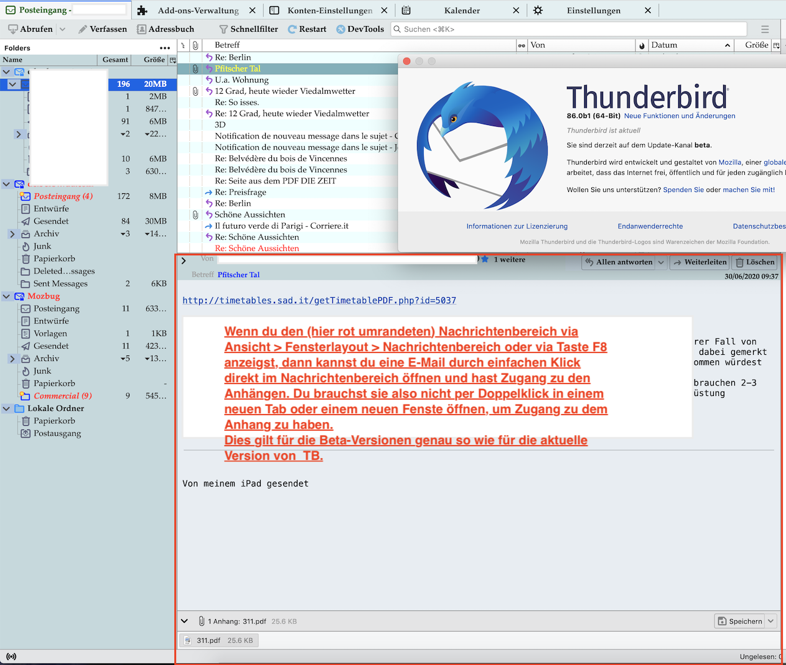This screenshot has width=786, height=665.
Task: Open the Sent Messages folder
Action: tap(60, 283)
